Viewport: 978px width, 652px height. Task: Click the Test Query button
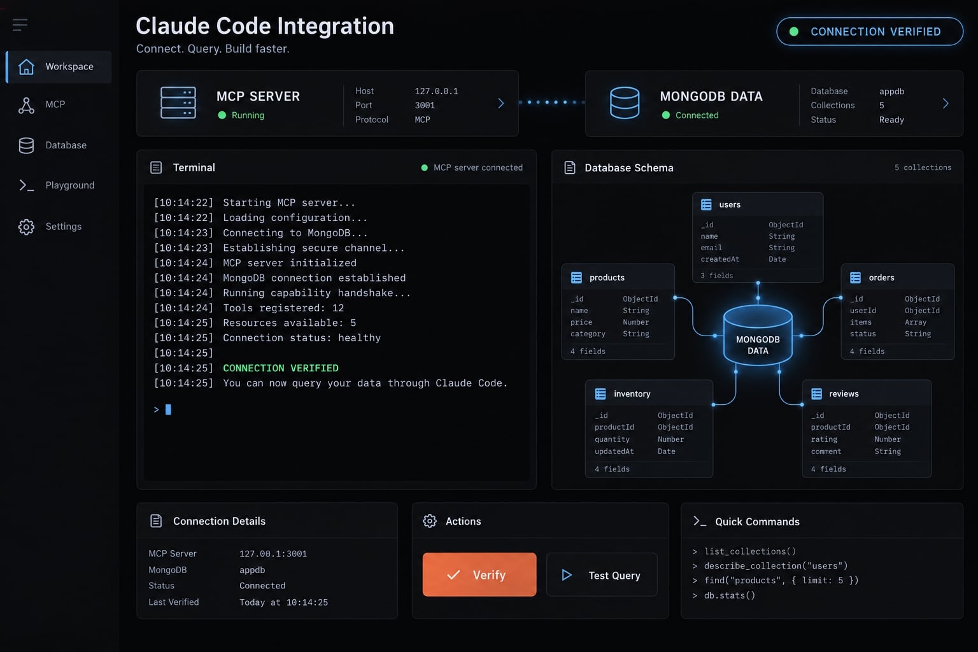(602, 574)
